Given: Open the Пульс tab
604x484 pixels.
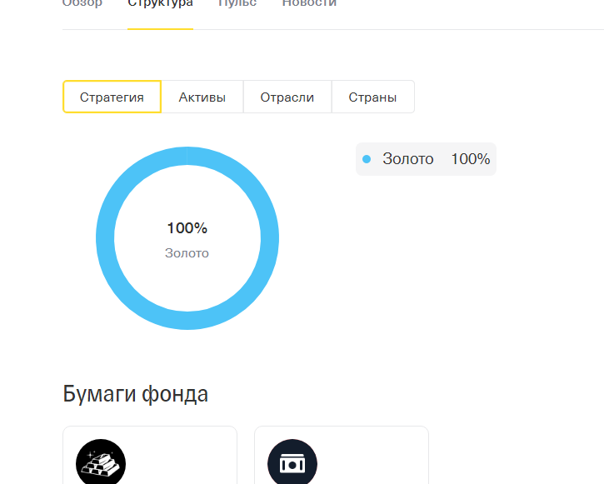Looking at the screenshot, I should [237, 3].
